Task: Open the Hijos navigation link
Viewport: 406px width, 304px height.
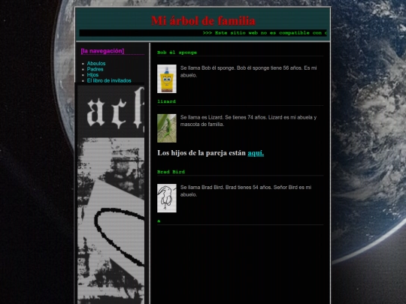Action: (x=92, y=75)
